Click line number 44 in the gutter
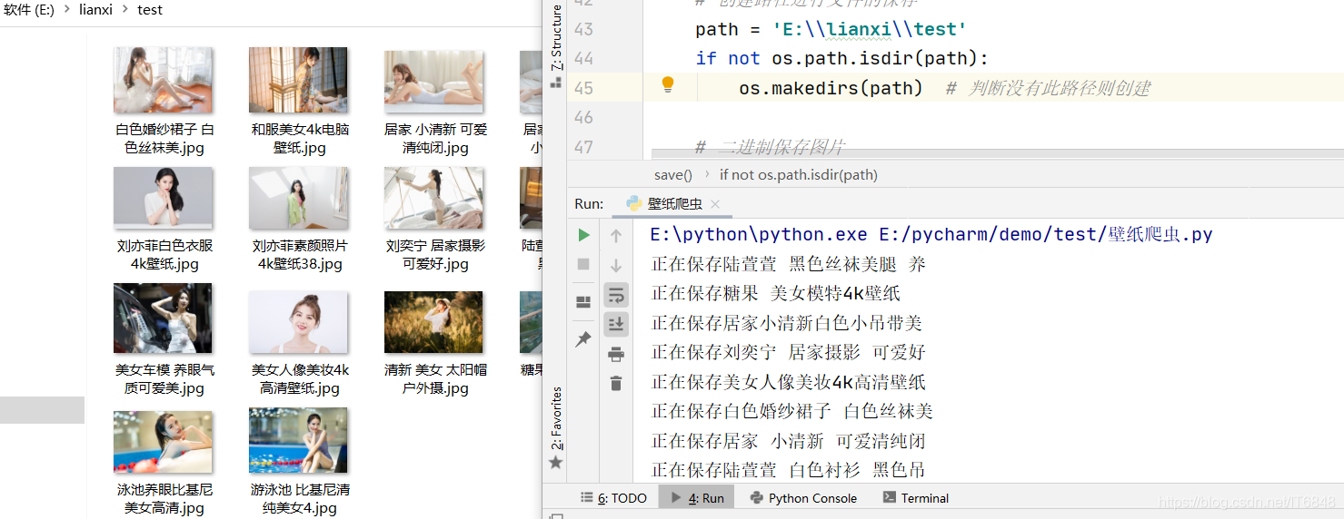The width and height of the screenshot is (1344, 519). (x=583, y=58)
